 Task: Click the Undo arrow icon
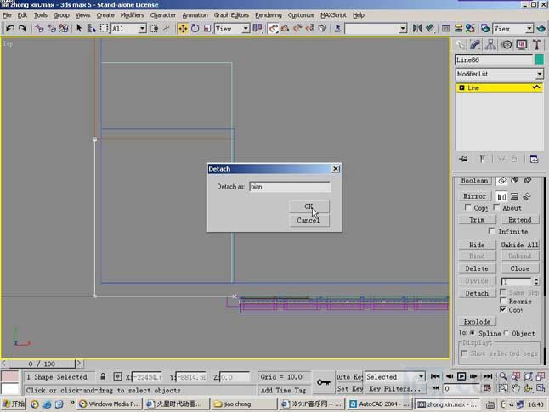tap(10, 28)
